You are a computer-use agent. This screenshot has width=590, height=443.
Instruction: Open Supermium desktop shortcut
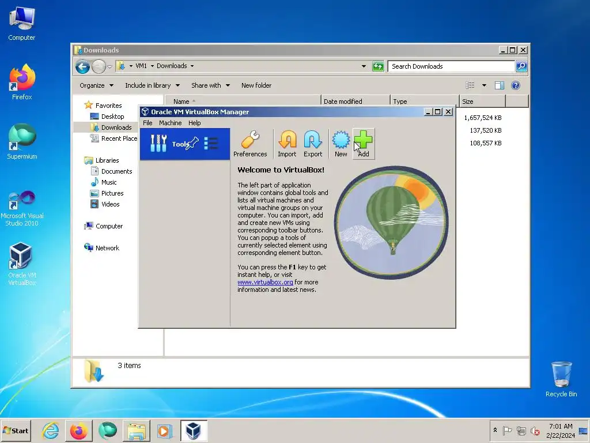coord(22,142)
